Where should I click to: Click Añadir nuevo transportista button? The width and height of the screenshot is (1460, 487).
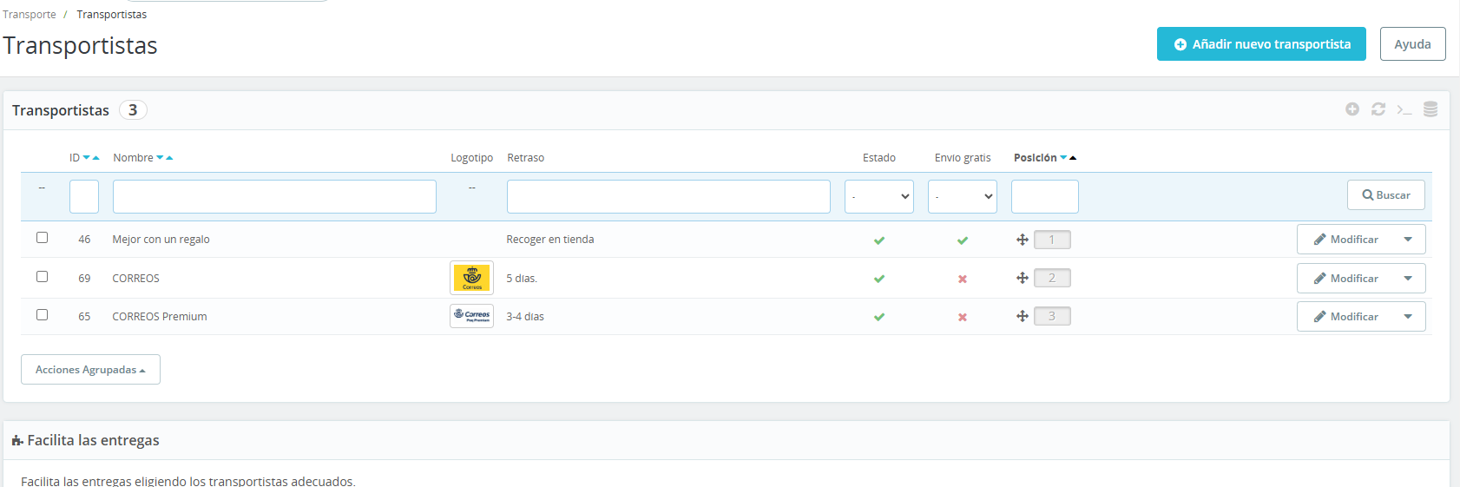point(1261,44)
